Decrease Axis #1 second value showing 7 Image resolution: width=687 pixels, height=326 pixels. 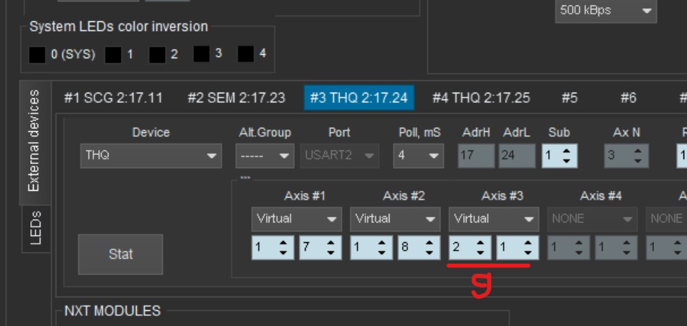point(331,252)
